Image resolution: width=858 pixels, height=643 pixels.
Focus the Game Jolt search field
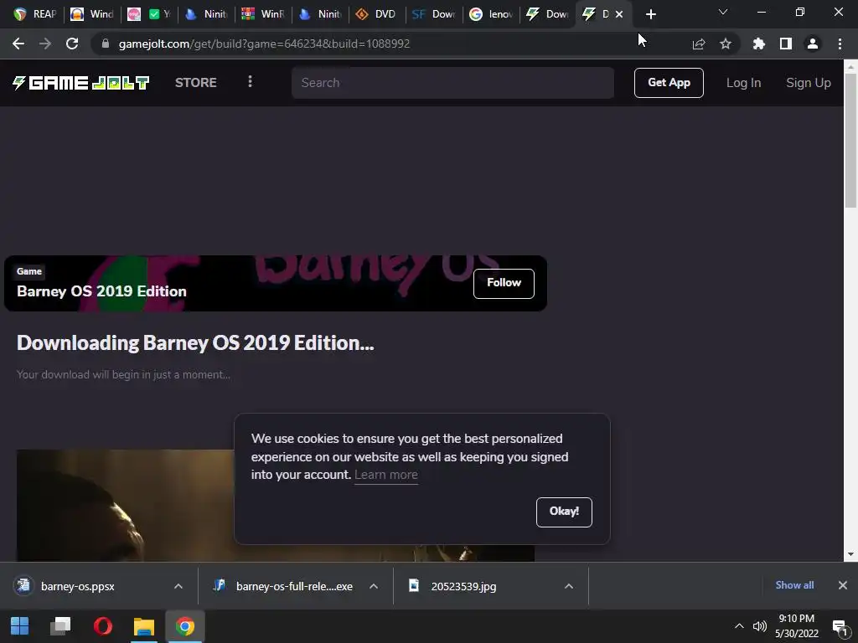point(452,83)
